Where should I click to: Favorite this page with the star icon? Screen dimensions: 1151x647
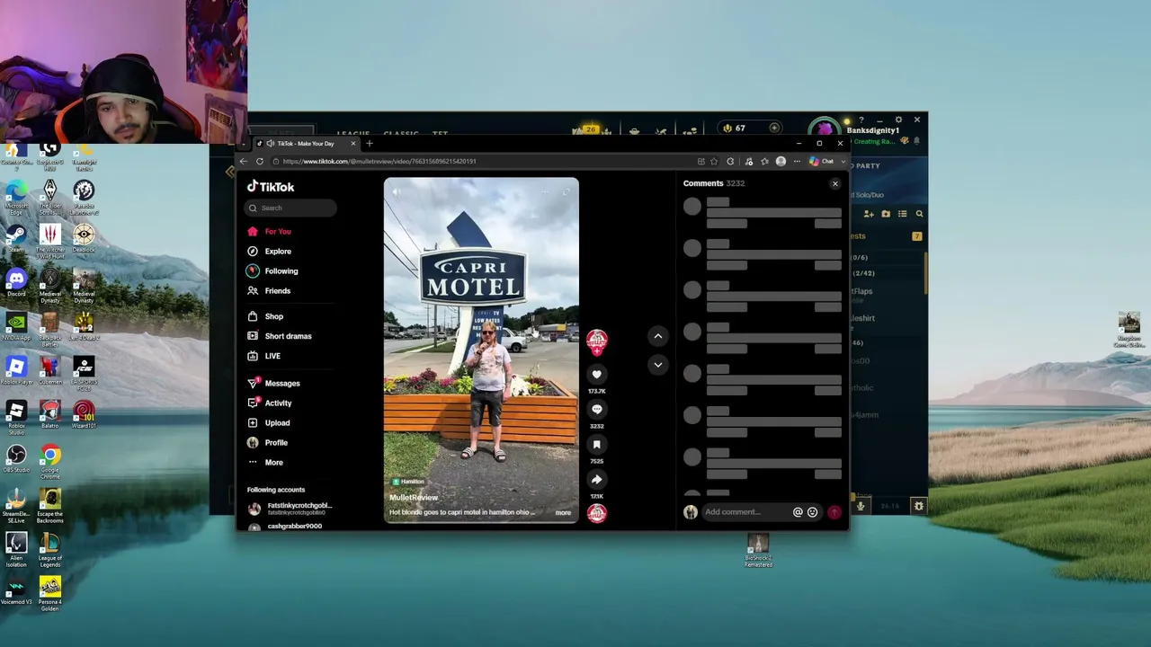tap(714, 162)
